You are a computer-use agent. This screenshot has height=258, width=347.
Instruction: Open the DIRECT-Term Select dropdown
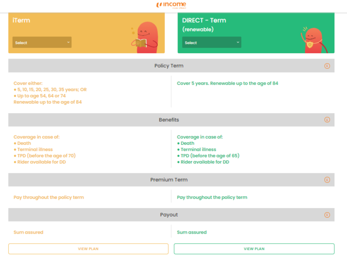pos(211,42)
